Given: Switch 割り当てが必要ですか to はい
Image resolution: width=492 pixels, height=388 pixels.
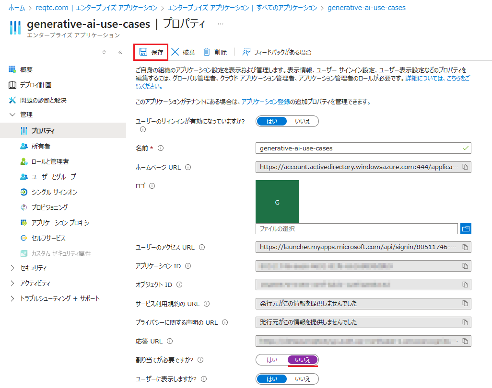Looking at the screenshot, I should [x=271, y=359].
